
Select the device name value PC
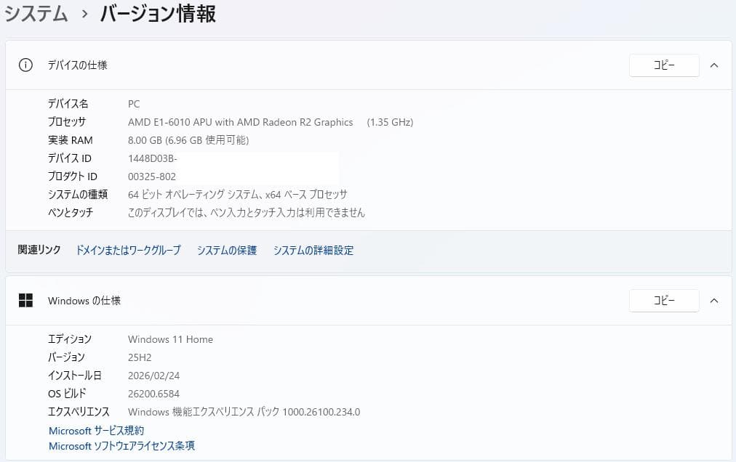(x=134, y=104)
